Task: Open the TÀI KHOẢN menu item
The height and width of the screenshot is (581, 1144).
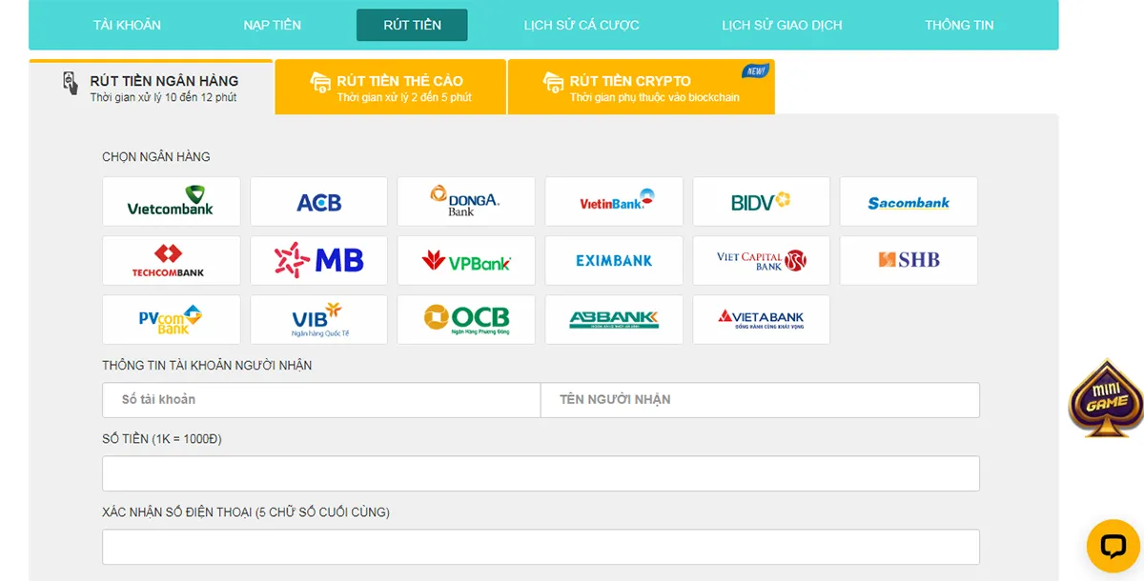Action: tap(127, 25)
